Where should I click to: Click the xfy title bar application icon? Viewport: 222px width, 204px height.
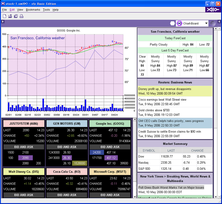point(3,4)
